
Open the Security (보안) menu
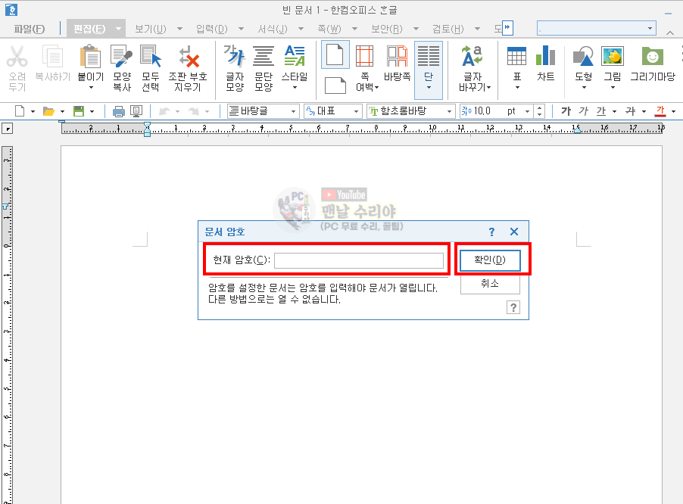[x=386, y=30]
